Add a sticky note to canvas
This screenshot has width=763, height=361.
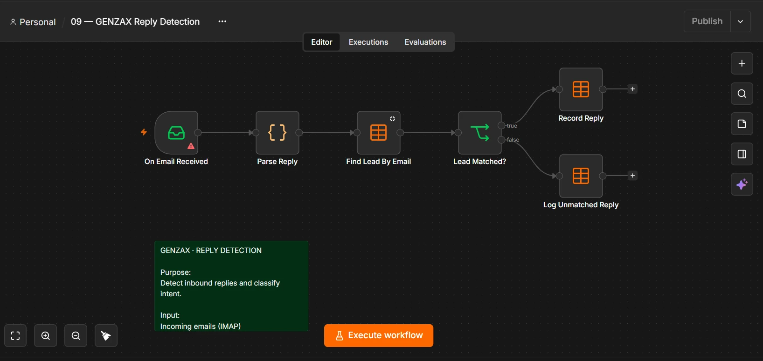742,124
